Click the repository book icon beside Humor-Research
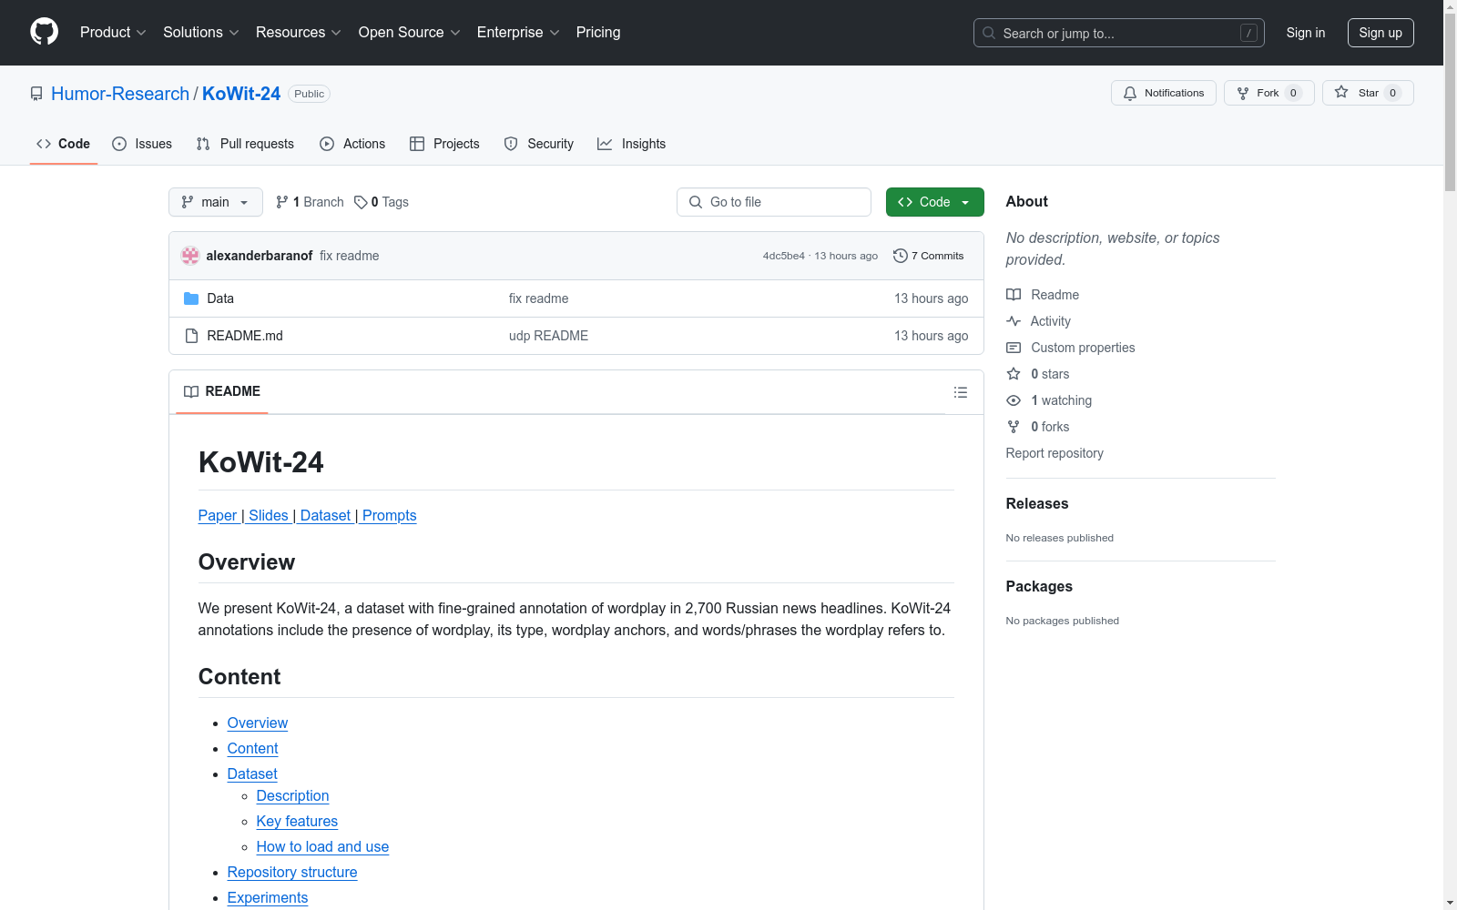1457x910 pixels. pos(36,94)
